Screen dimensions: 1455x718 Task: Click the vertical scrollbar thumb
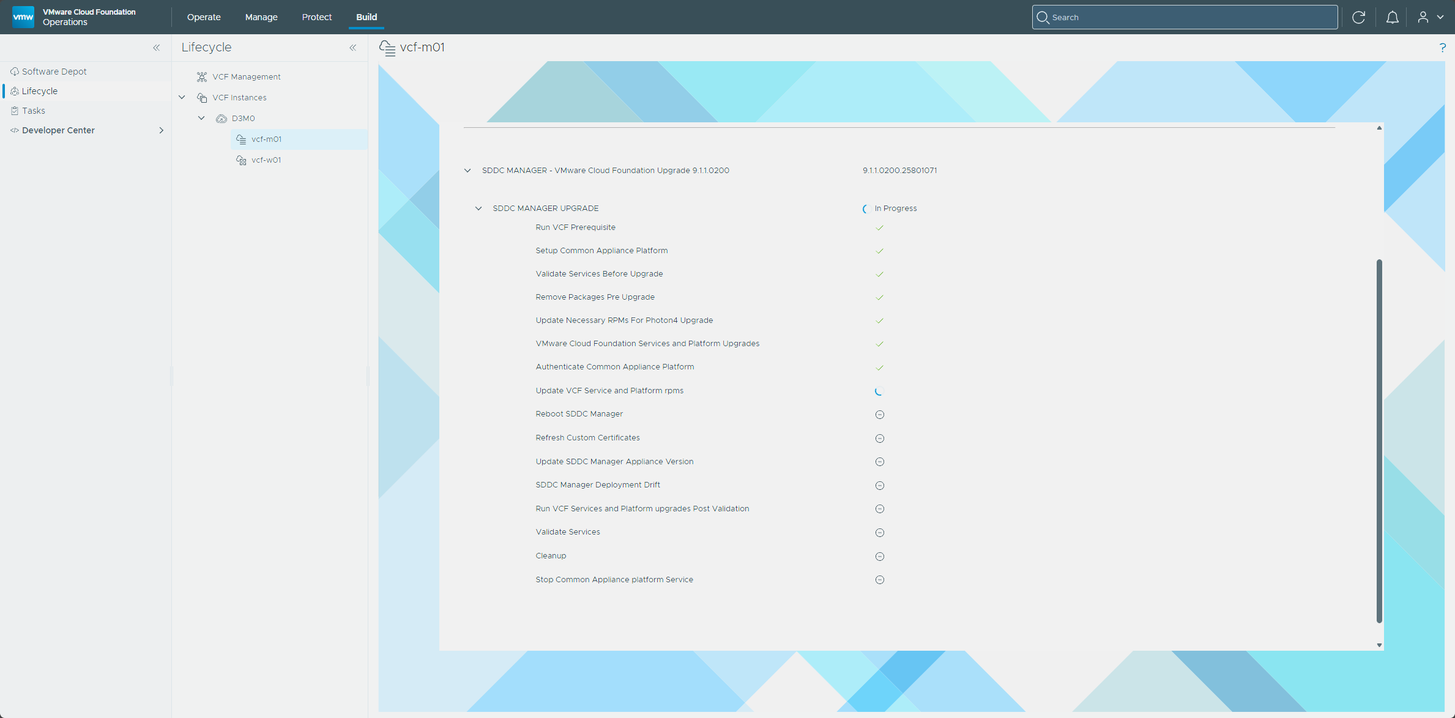point(1379,440)
